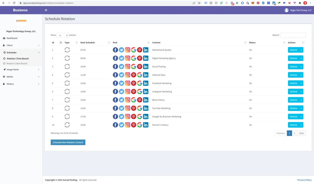Open the Show entries count dropdown

coord(63,35)
